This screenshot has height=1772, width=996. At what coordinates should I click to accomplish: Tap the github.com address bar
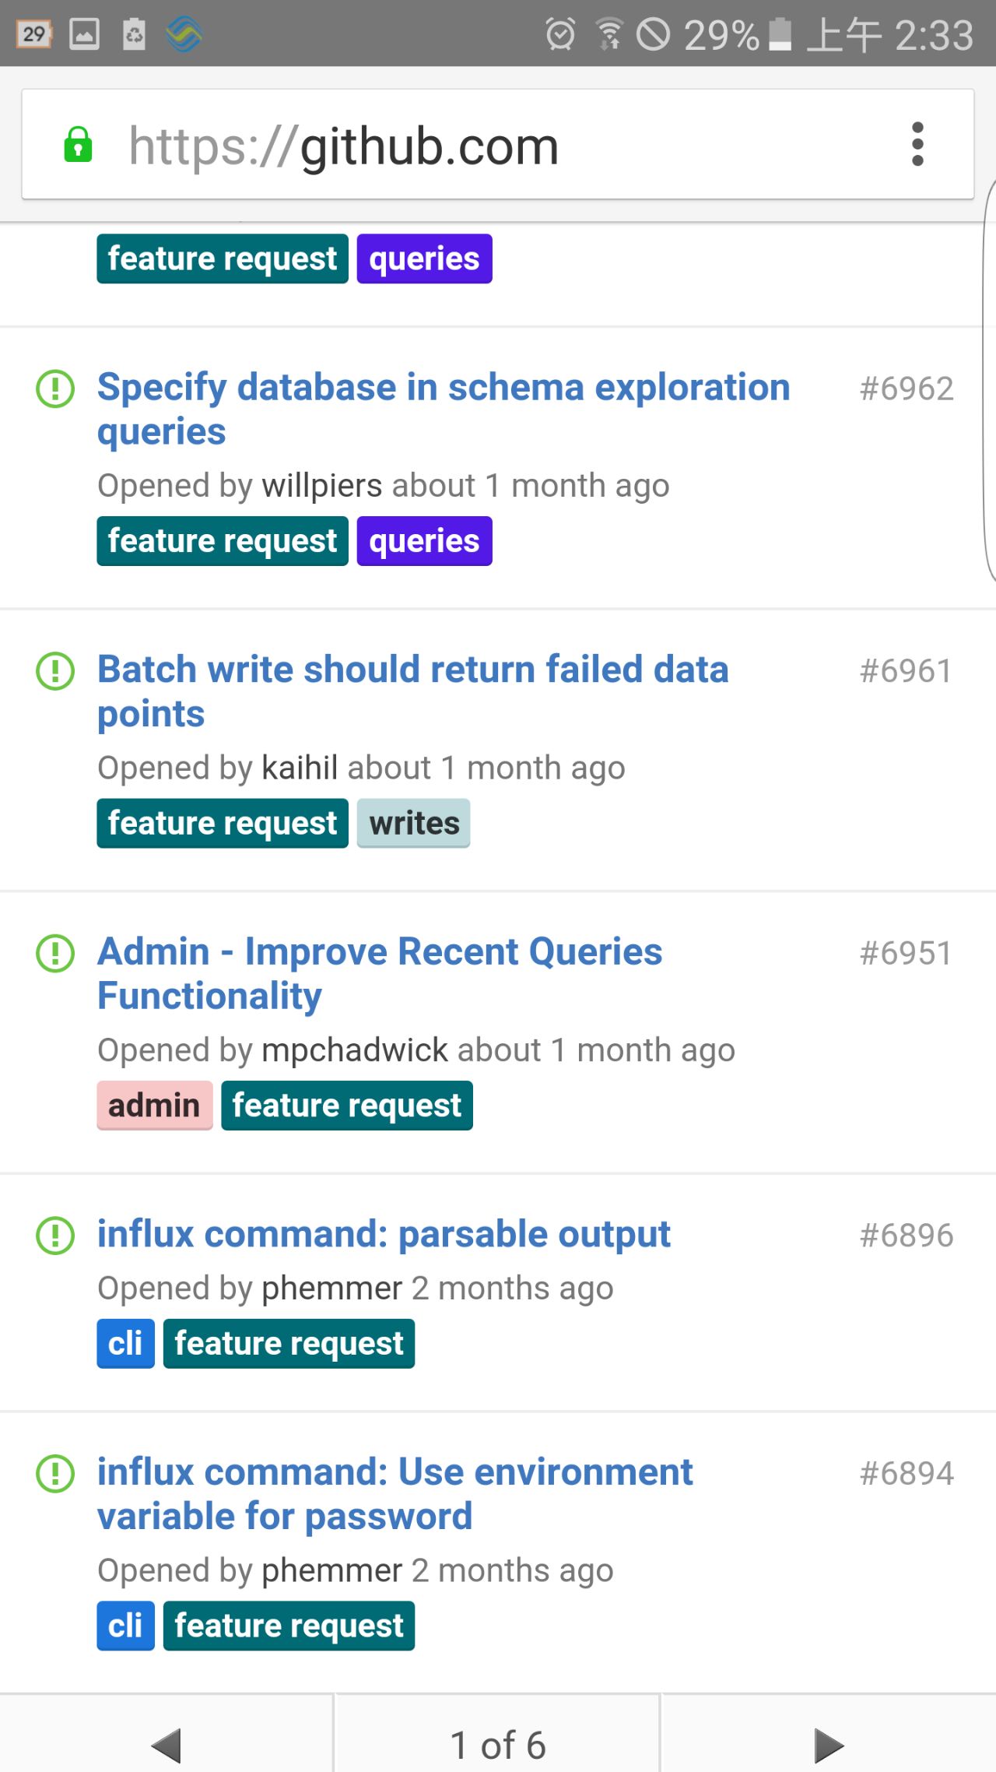pos(498,145)
